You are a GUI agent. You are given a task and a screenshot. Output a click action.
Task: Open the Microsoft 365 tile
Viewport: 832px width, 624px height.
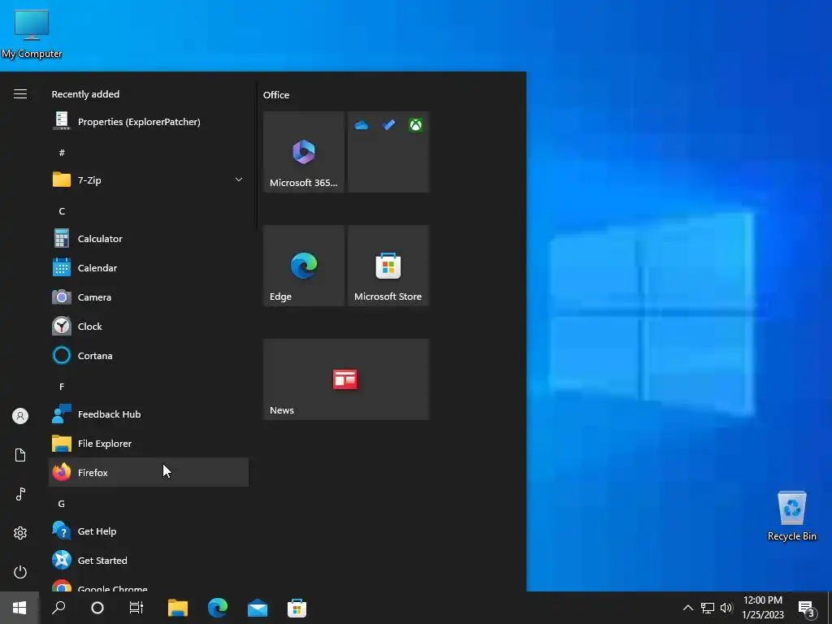[x=304, y=152]
